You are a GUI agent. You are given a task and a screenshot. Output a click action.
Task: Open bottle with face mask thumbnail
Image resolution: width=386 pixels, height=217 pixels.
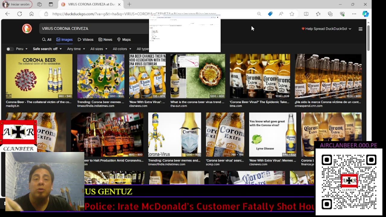[x=175, y=135]
